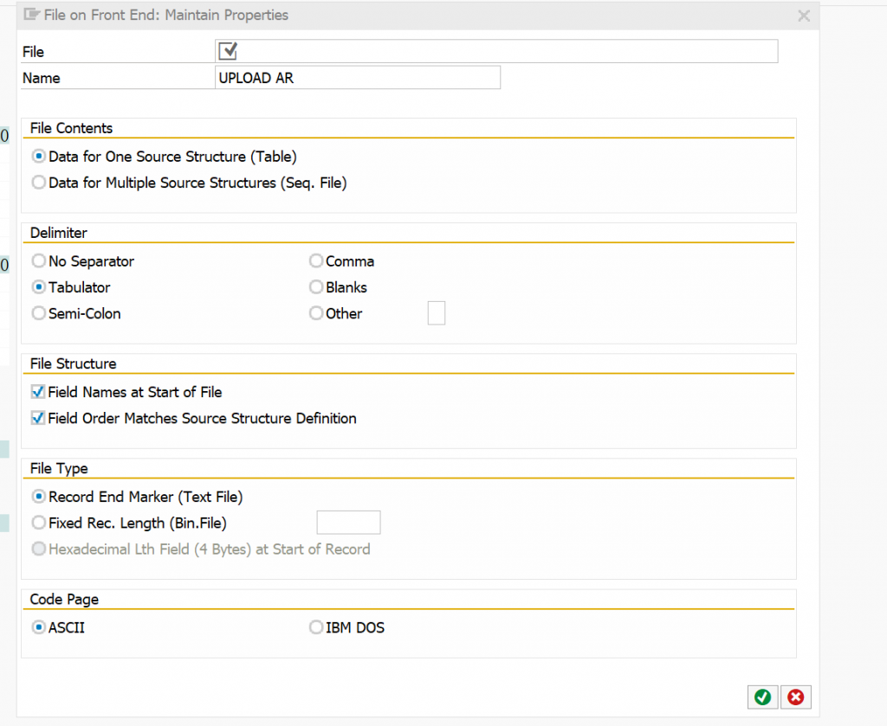Select Fixed Rec. Length (Bin.File) option
The image size is (887, 726).
[38, 523]
